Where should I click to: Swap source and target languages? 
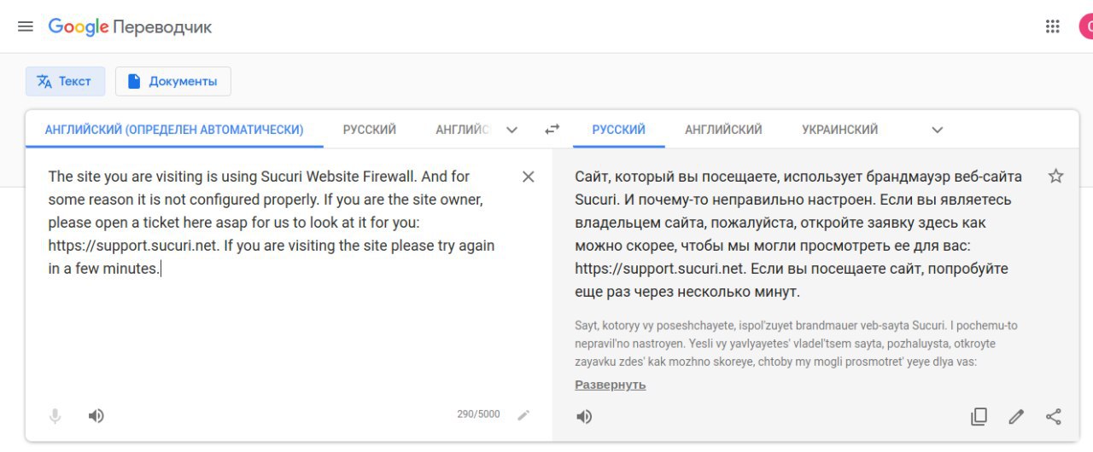[552, 130]
